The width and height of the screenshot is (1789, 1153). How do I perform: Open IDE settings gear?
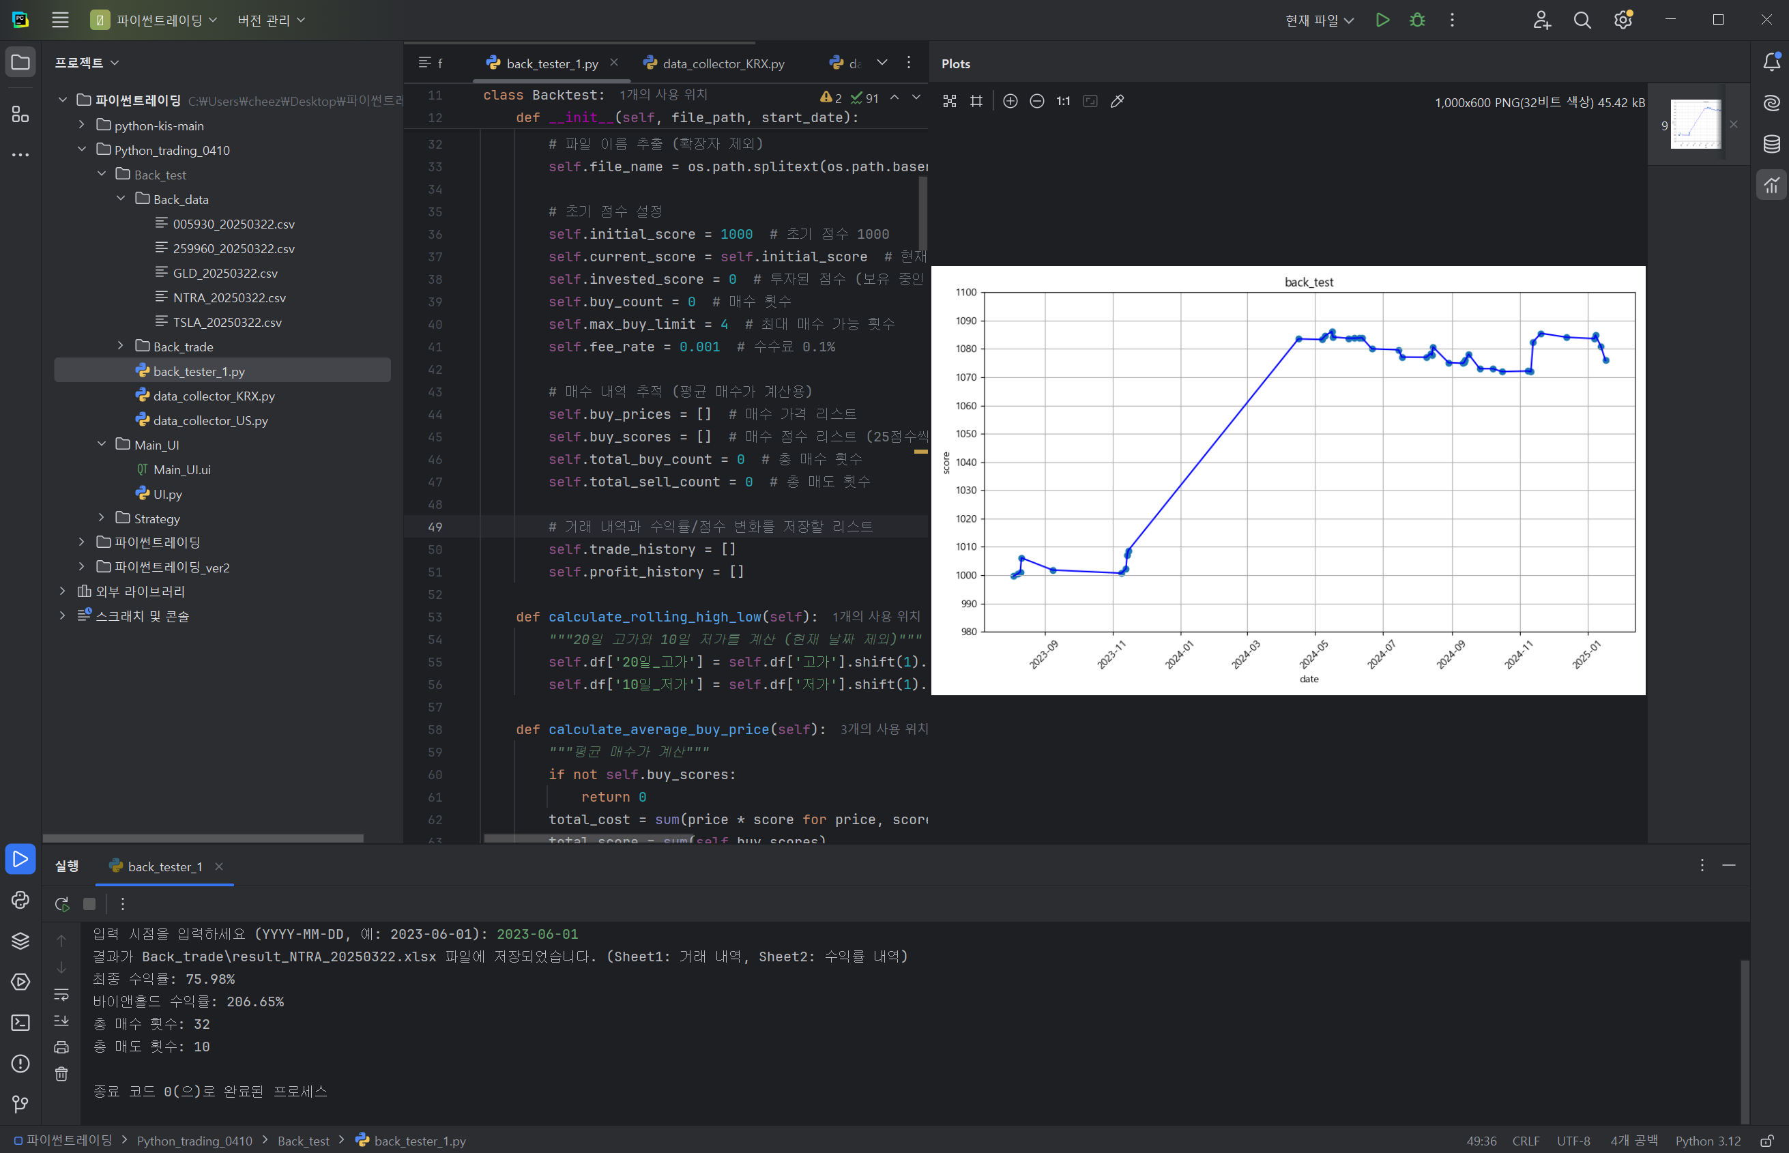(x=1623, y=20)
